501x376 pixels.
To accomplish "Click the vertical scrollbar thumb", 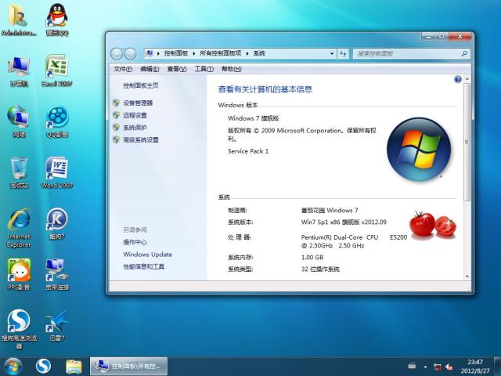I will [467, 143].
